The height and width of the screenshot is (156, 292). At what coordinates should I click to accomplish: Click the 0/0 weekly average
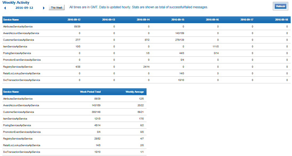[x=142, y=132]
